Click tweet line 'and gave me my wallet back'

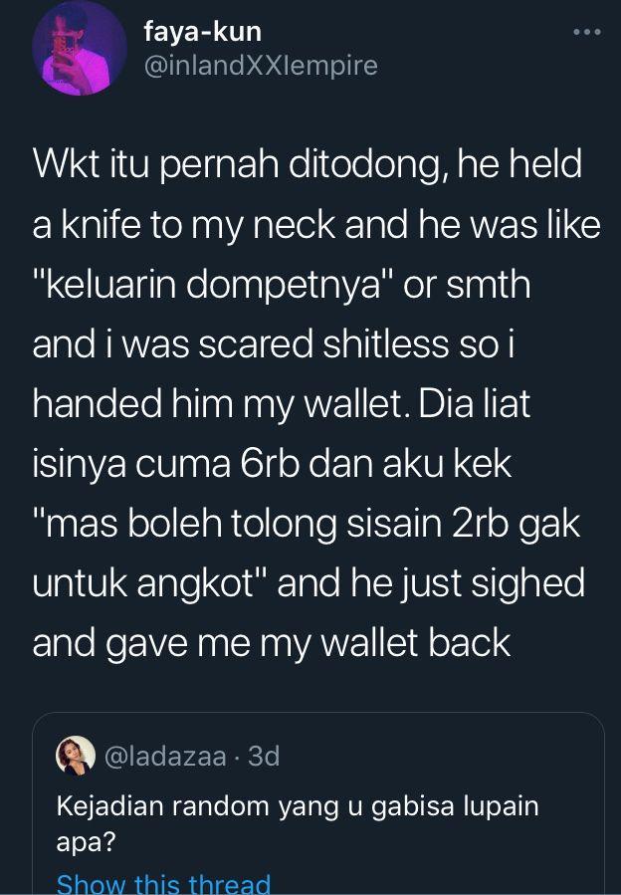[272, 644]
